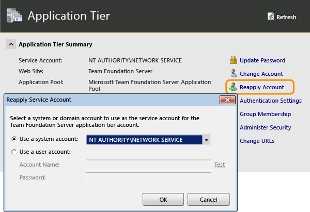The width and height of the screenshot is (310, 212).
Task: Click the 'Web Site:' label
Action: point(31,71)
